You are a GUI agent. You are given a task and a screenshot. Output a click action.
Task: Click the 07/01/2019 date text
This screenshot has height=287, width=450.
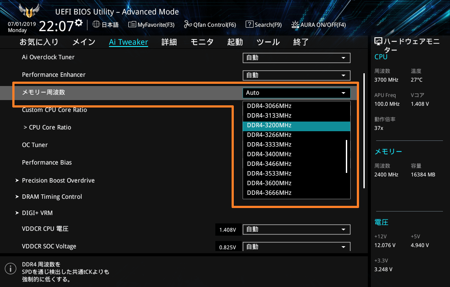(x=22, y=24)
